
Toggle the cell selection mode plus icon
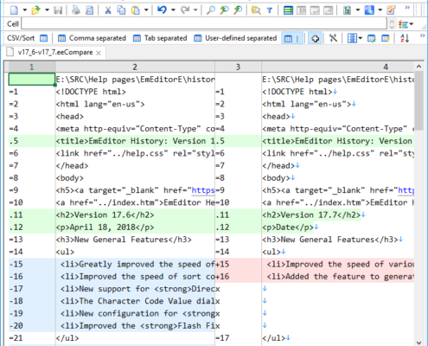point(315,38)
